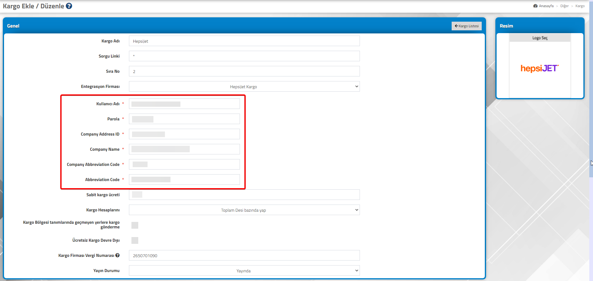Screen dimensions: 593x281
Task: Click the help icon next to Kargo Firması Vergi Numarası
Action: (x=117, y=255)
